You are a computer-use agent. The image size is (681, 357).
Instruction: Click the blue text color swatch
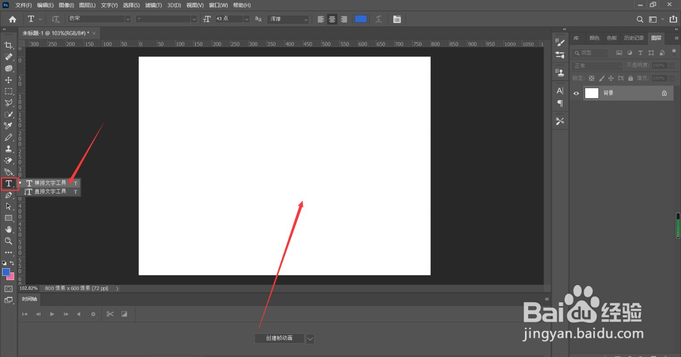[361, 19]
